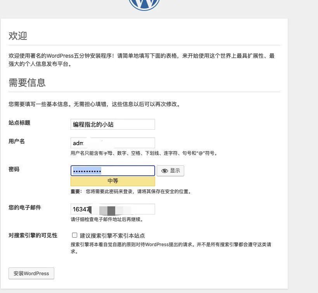The height and width of the screenshot is (293, 318).
Task: Click the 您需要填写一些基本信息 paragraph
Action: [x=94, y=104]
